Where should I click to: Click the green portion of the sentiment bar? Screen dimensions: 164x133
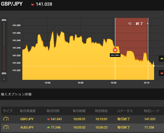[4, 34]
